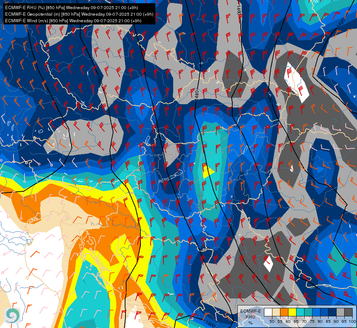Viewport: 357px width, 328px height.
Task: Click the dark gray 95-100 legend swatch
Action: click(348, 312)
